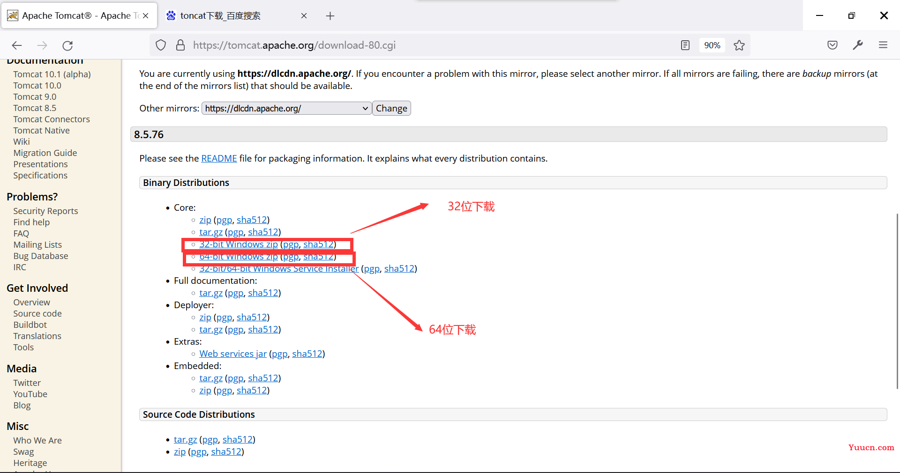Go back to the previous page
The width and height of the screenshot is (900, 473).
pos(17,45)
